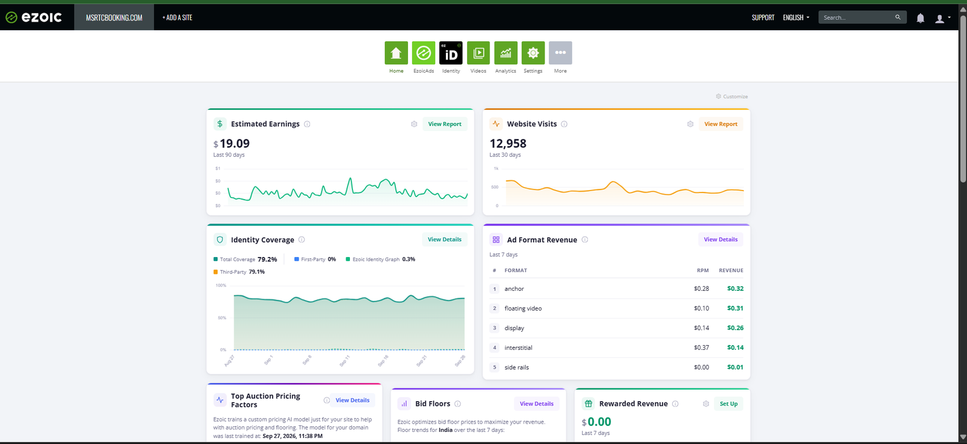
Task: Open Website Visits card settings gear
Action: (x=690, y=124)
